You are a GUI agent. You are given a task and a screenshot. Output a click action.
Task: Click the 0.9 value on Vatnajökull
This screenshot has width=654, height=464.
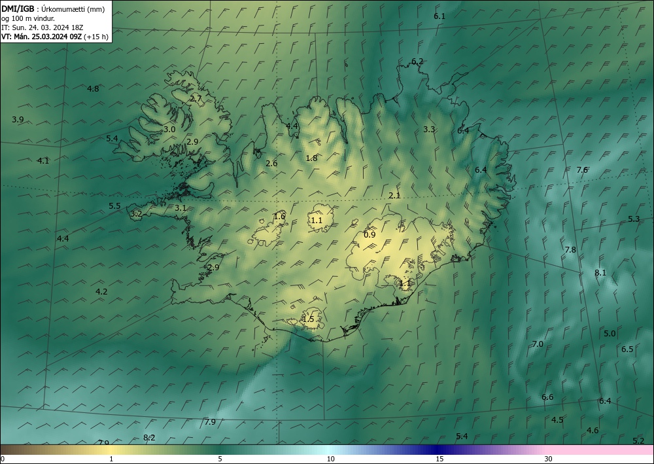pyautogui.click(x=370, y=234)
